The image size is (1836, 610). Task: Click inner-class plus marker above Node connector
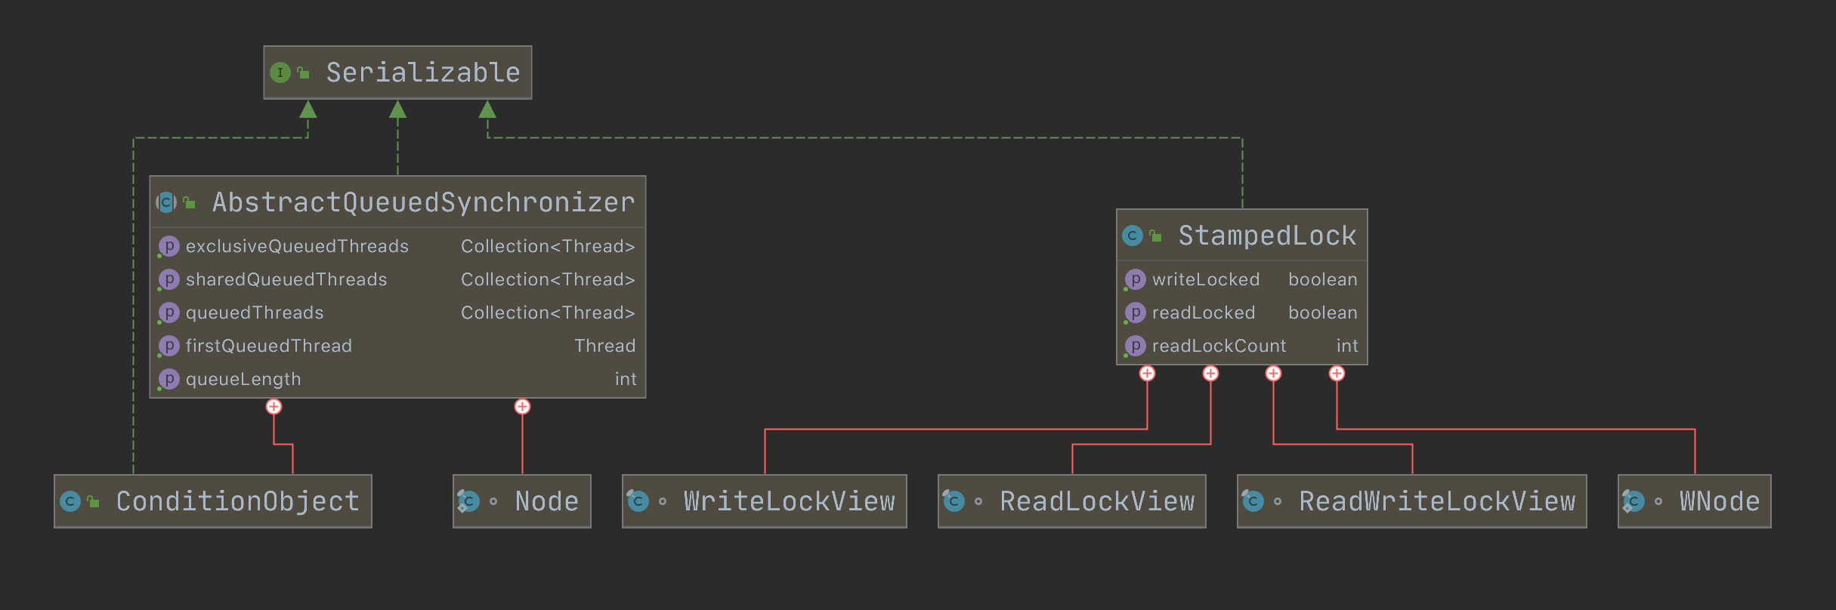[522, 407]
